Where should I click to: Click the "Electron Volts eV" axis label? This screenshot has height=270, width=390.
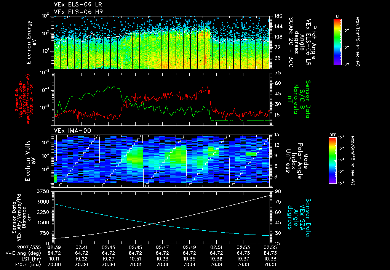point(30,161)
